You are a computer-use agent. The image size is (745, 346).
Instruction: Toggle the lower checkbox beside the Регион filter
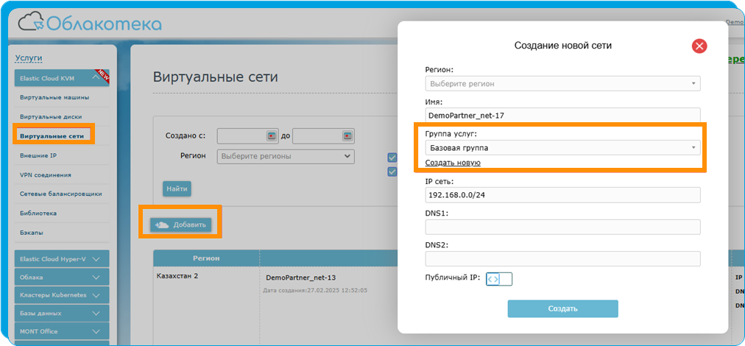392,172
